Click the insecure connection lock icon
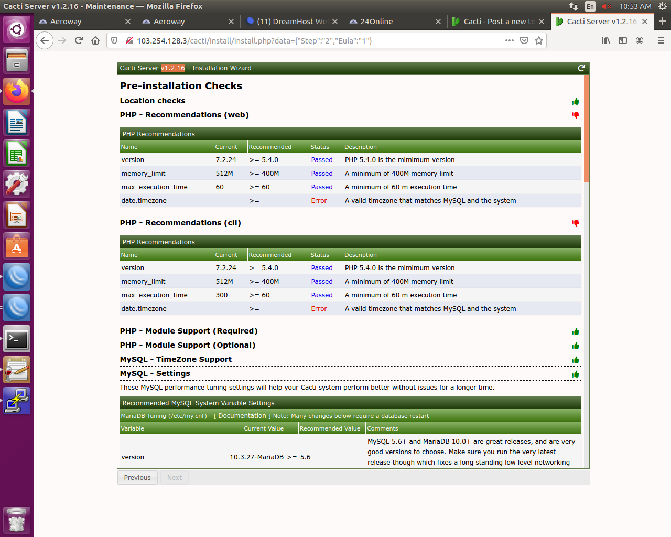 point(129,40)
